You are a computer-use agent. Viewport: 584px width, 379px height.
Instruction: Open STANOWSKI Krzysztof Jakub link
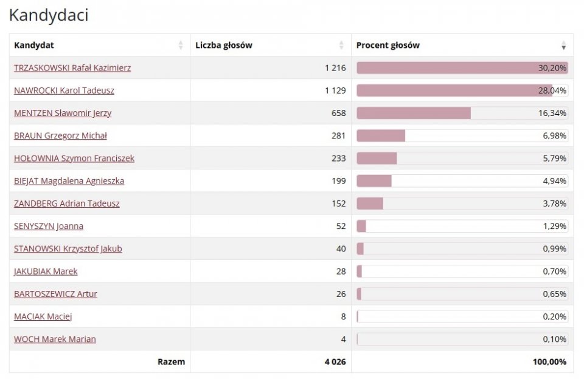click(x=68, y=249)
